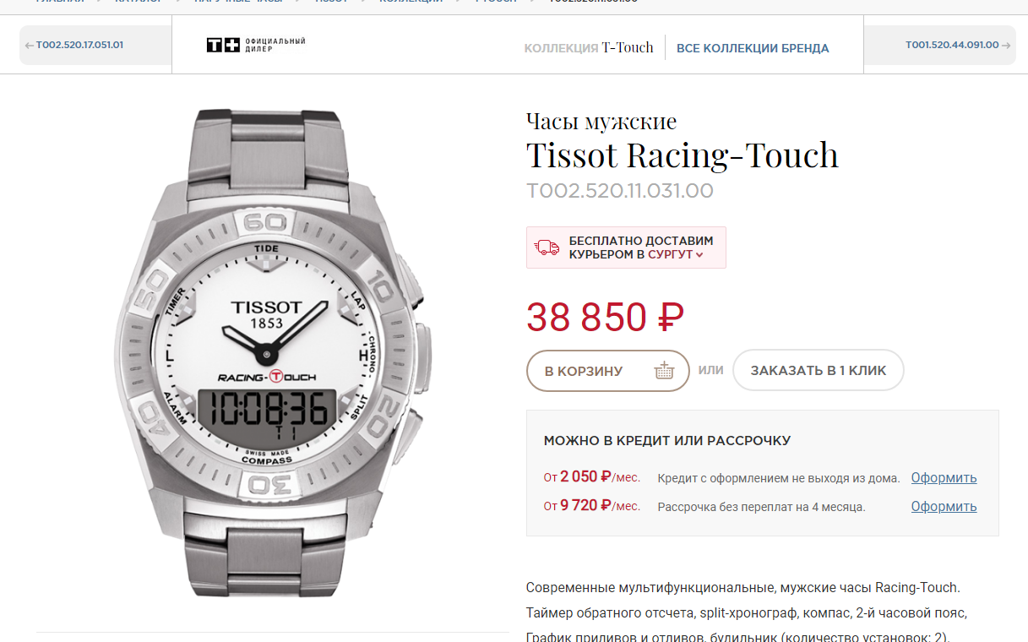This screenshot has width=1028, height=642.
Task: Open the Сургут city selector link
Action: click(x=671, y=254)
